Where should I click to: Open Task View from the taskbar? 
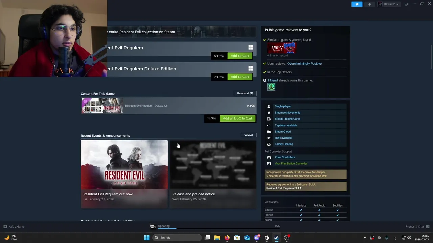[207, 238]
